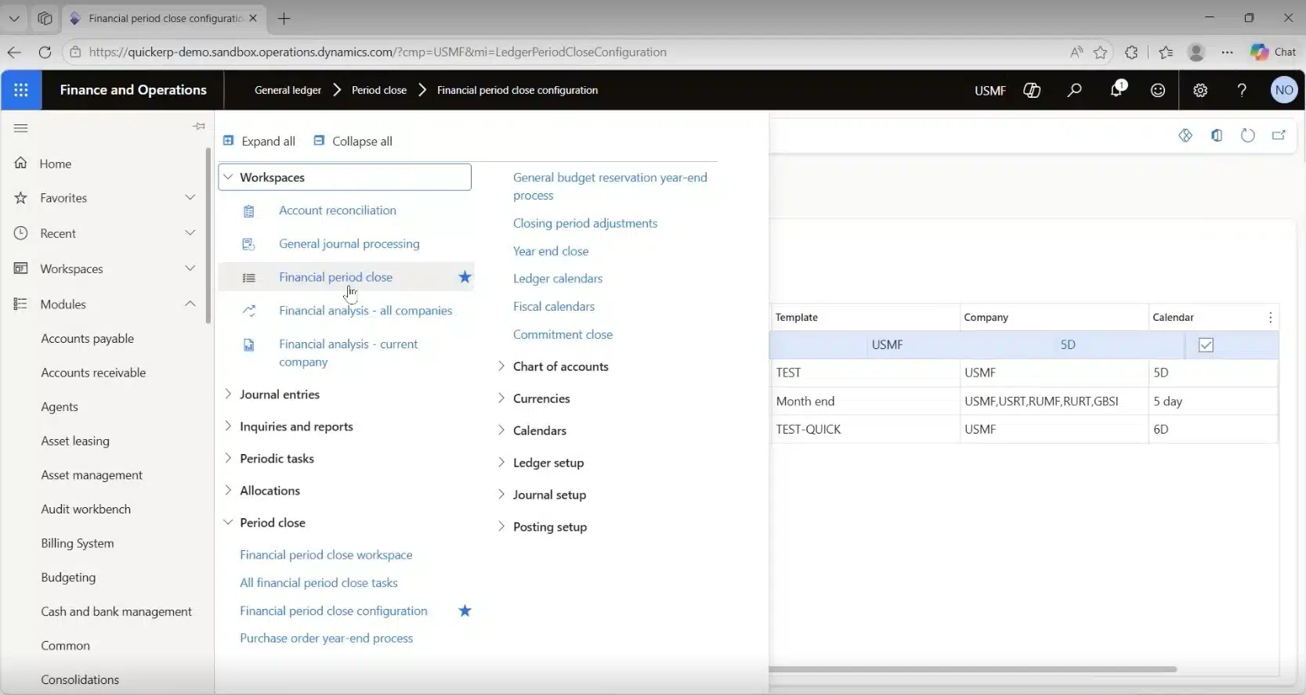Screen dimensions: 1306x695
Task: Open the help question mark icon
Action: (x=1242, y=90)
